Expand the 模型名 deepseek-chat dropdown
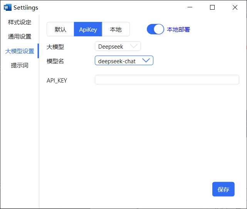 [x=124, y=61]
